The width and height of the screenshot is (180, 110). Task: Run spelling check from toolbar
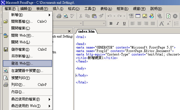click(x=72, y=16)
